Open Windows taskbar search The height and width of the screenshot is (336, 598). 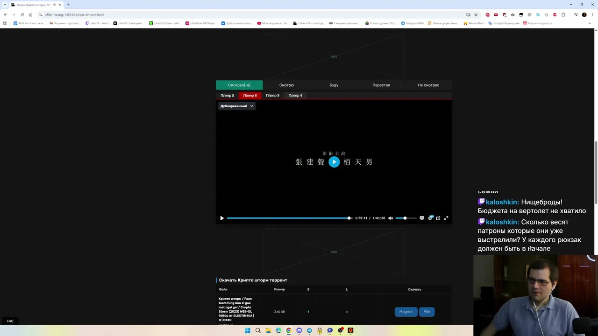[x=258, y=330]
